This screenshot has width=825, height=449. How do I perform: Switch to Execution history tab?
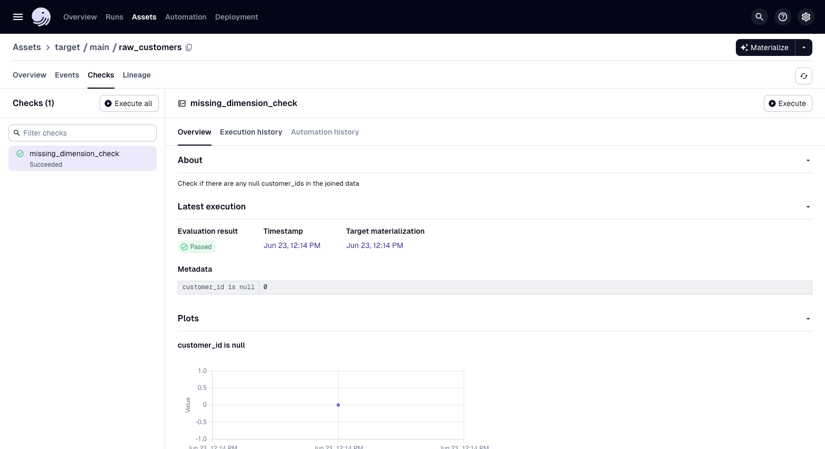click(x=251, y=132)
